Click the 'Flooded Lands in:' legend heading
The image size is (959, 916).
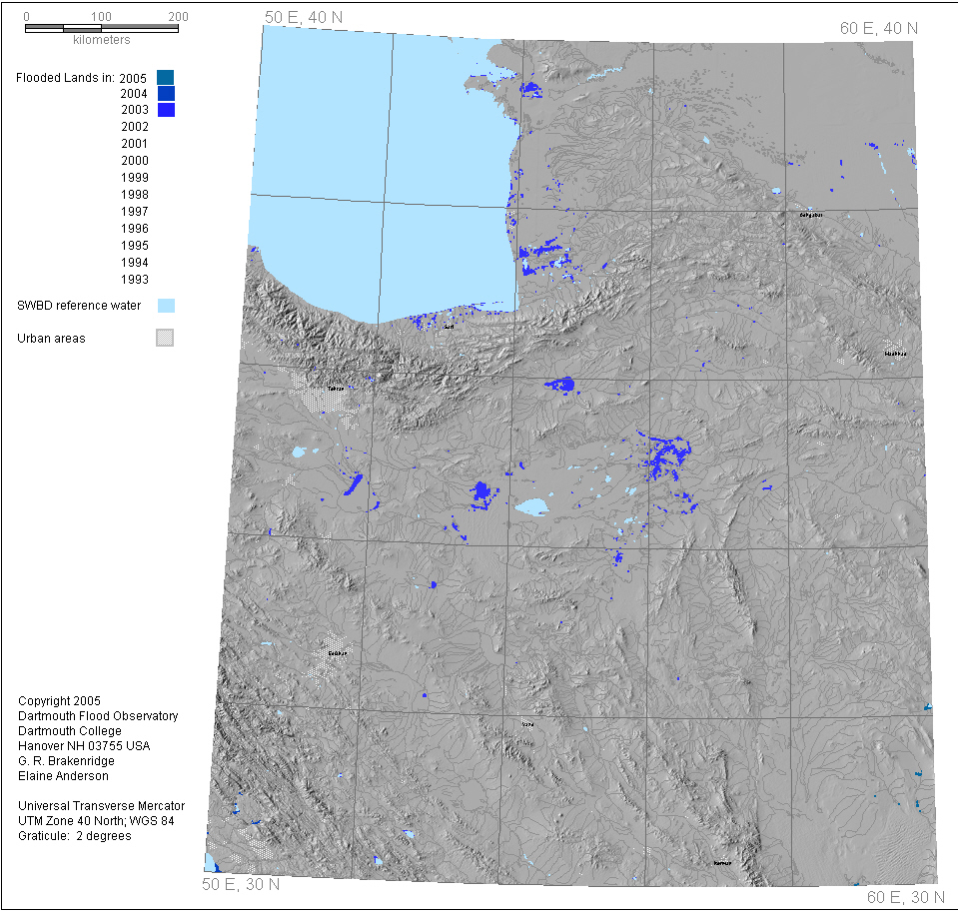tap(64, 77)
